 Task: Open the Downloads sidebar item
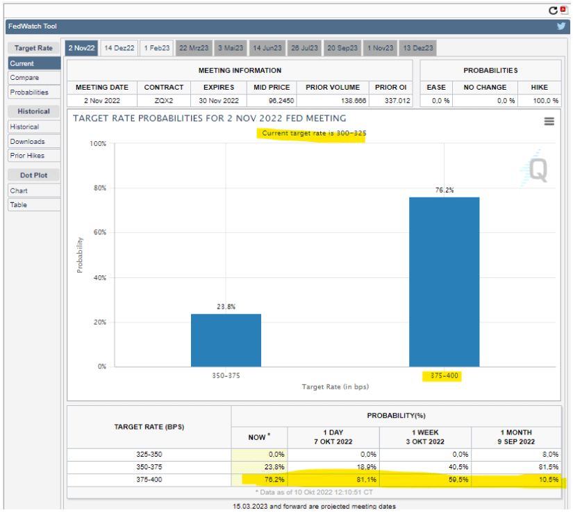coord(33,142)
